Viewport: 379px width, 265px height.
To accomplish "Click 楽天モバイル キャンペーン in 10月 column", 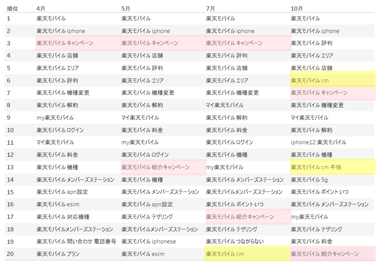I will (x=319, y=93).
